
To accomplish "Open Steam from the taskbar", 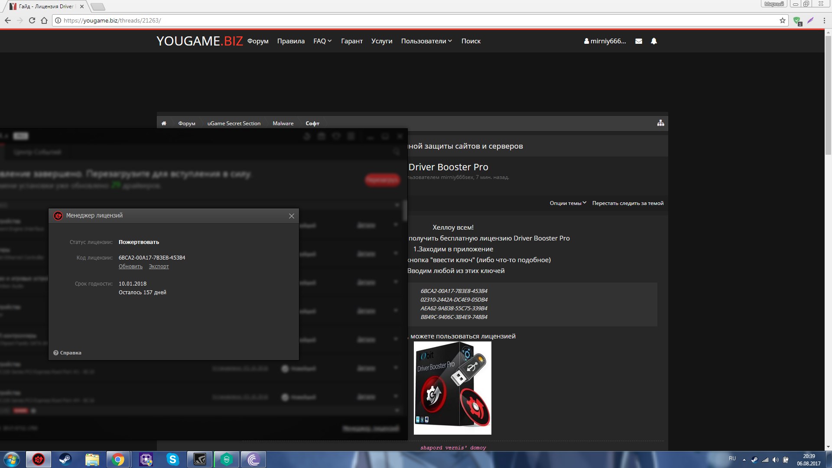I will coord(65,459).
